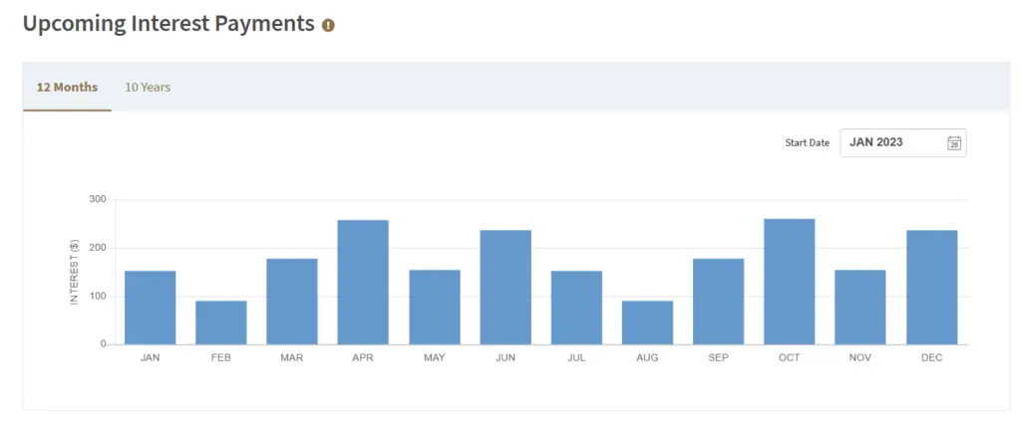Screen dimensions: 1021x434
Task: Click the Upcoming Interest Payments heading
Action: point(169,24)
